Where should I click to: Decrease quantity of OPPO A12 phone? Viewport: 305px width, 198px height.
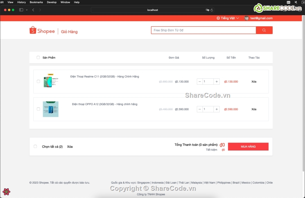(200, 109)
